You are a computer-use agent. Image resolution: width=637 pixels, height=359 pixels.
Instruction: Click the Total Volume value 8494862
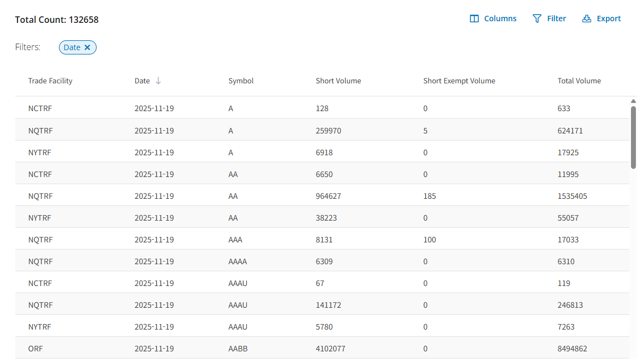[x=572, y=349]
